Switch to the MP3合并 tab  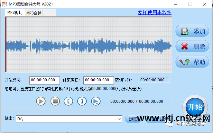point(34,13)
